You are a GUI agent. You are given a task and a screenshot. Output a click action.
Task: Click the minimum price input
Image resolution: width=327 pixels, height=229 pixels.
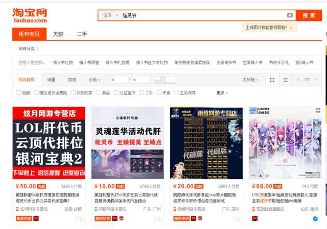[120, 80]
